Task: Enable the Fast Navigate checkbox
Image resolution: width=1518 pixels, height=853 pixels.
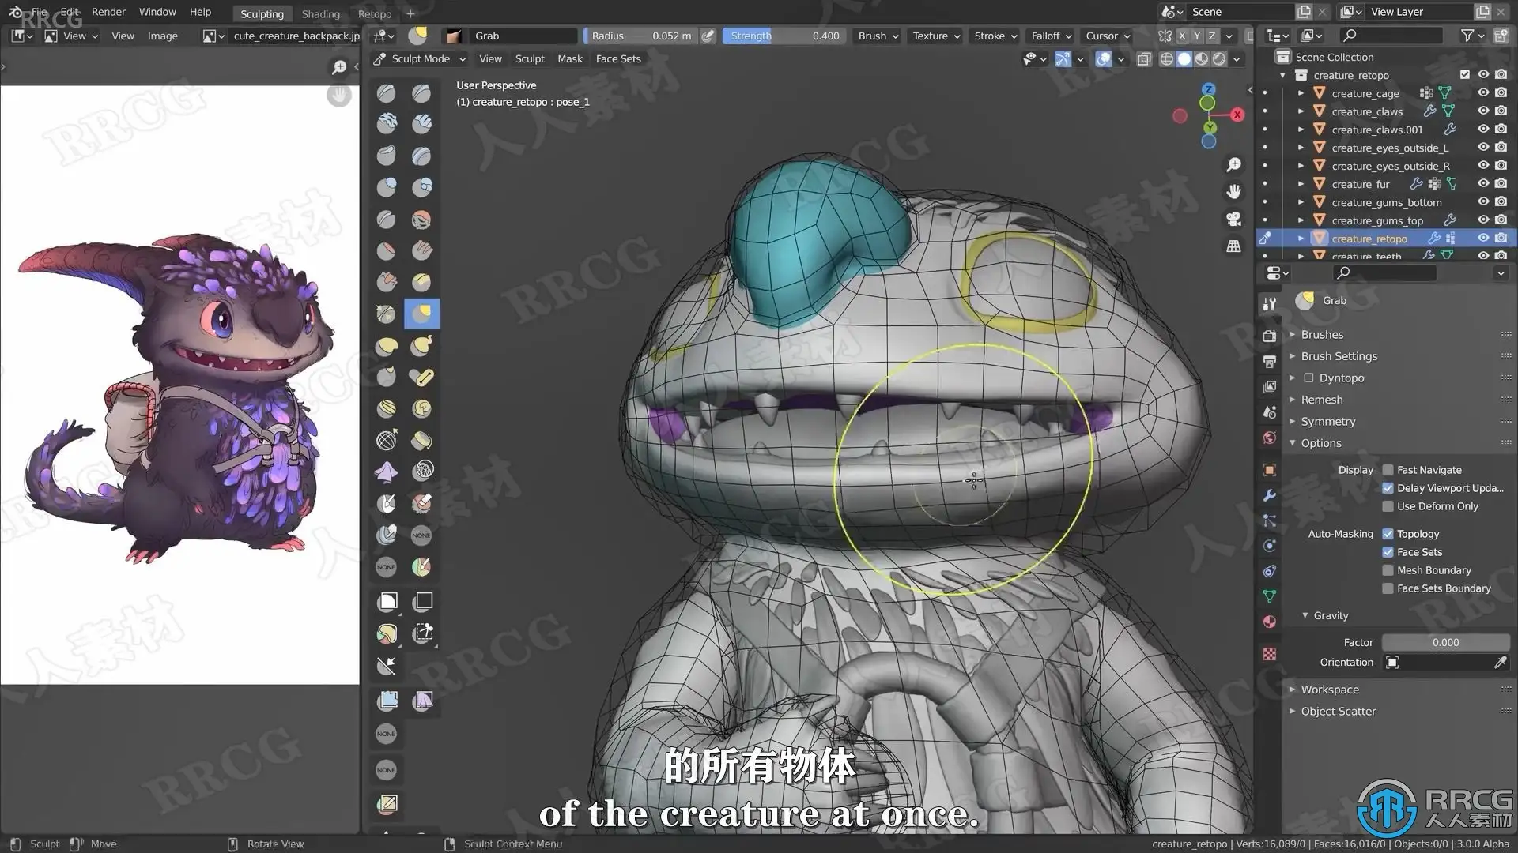Action: 1388,470
